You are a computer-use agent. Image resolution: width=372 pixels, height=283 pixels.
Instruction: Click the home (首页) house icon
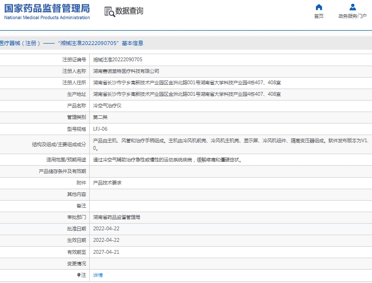coord(319,7)
